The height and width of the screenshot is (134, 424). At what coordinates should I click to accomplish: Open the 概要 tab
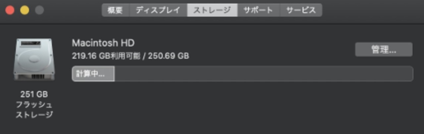[x=116, y=10]
